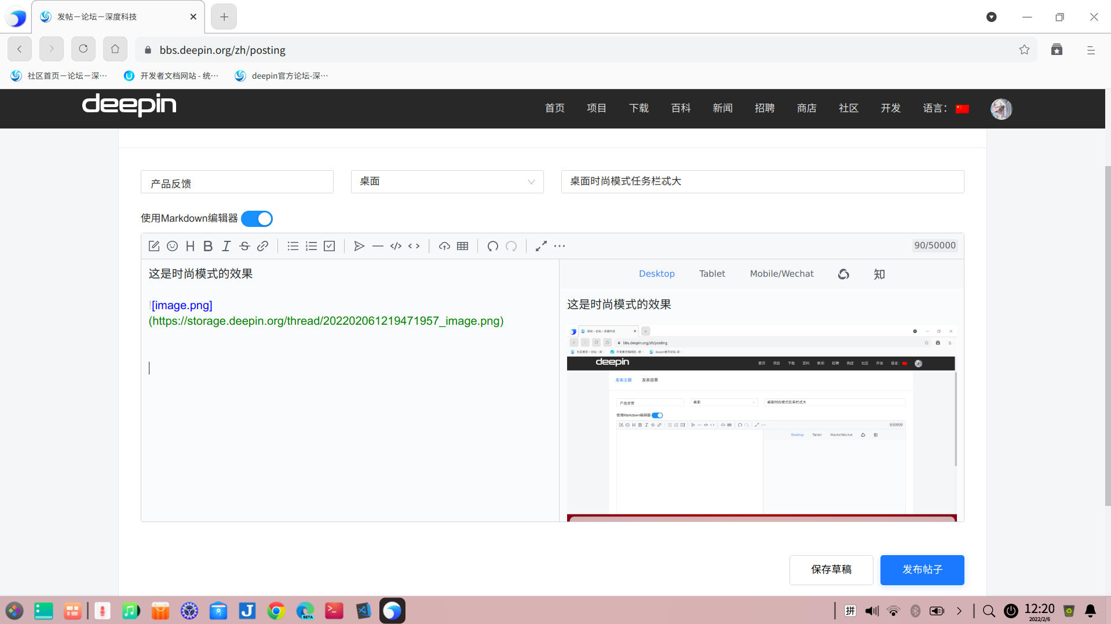Open the more options ellipsis in toolbar
The image size is (1111, 624).
click(x=560, y=246)
